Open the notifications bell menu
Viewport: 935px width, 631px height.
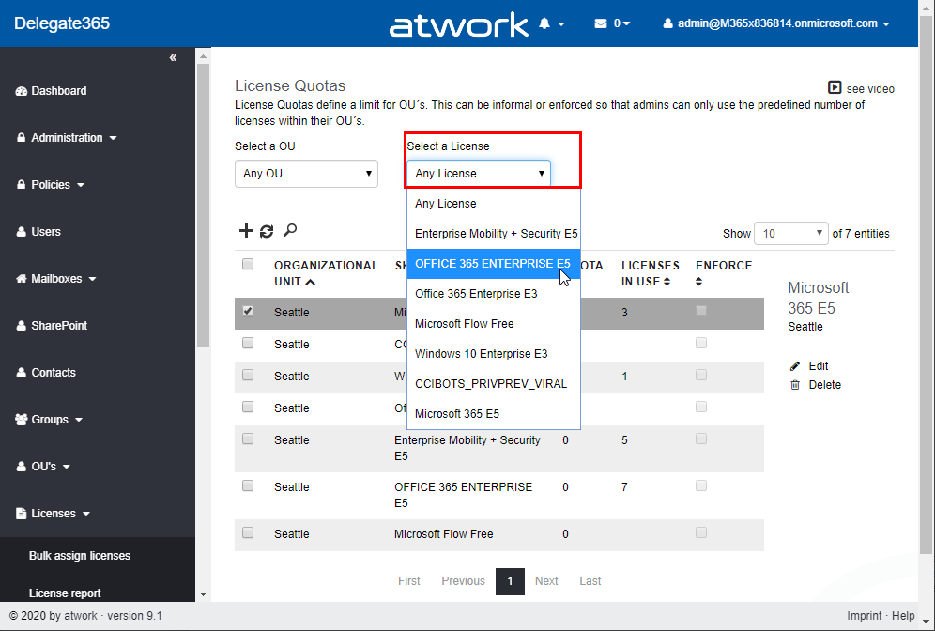click(545, 23)
